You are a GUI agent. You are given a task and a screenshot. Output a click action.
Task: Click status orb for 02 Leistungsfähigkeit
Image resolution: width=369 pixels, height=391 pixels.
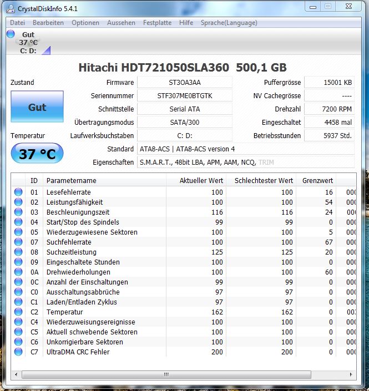(18, 202)
